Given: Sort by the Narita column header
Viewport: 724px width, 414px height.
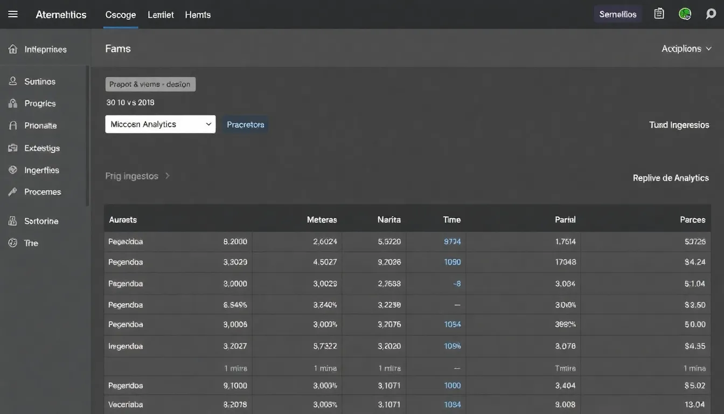Looking at the screenshot, I should tap(389, 219).
